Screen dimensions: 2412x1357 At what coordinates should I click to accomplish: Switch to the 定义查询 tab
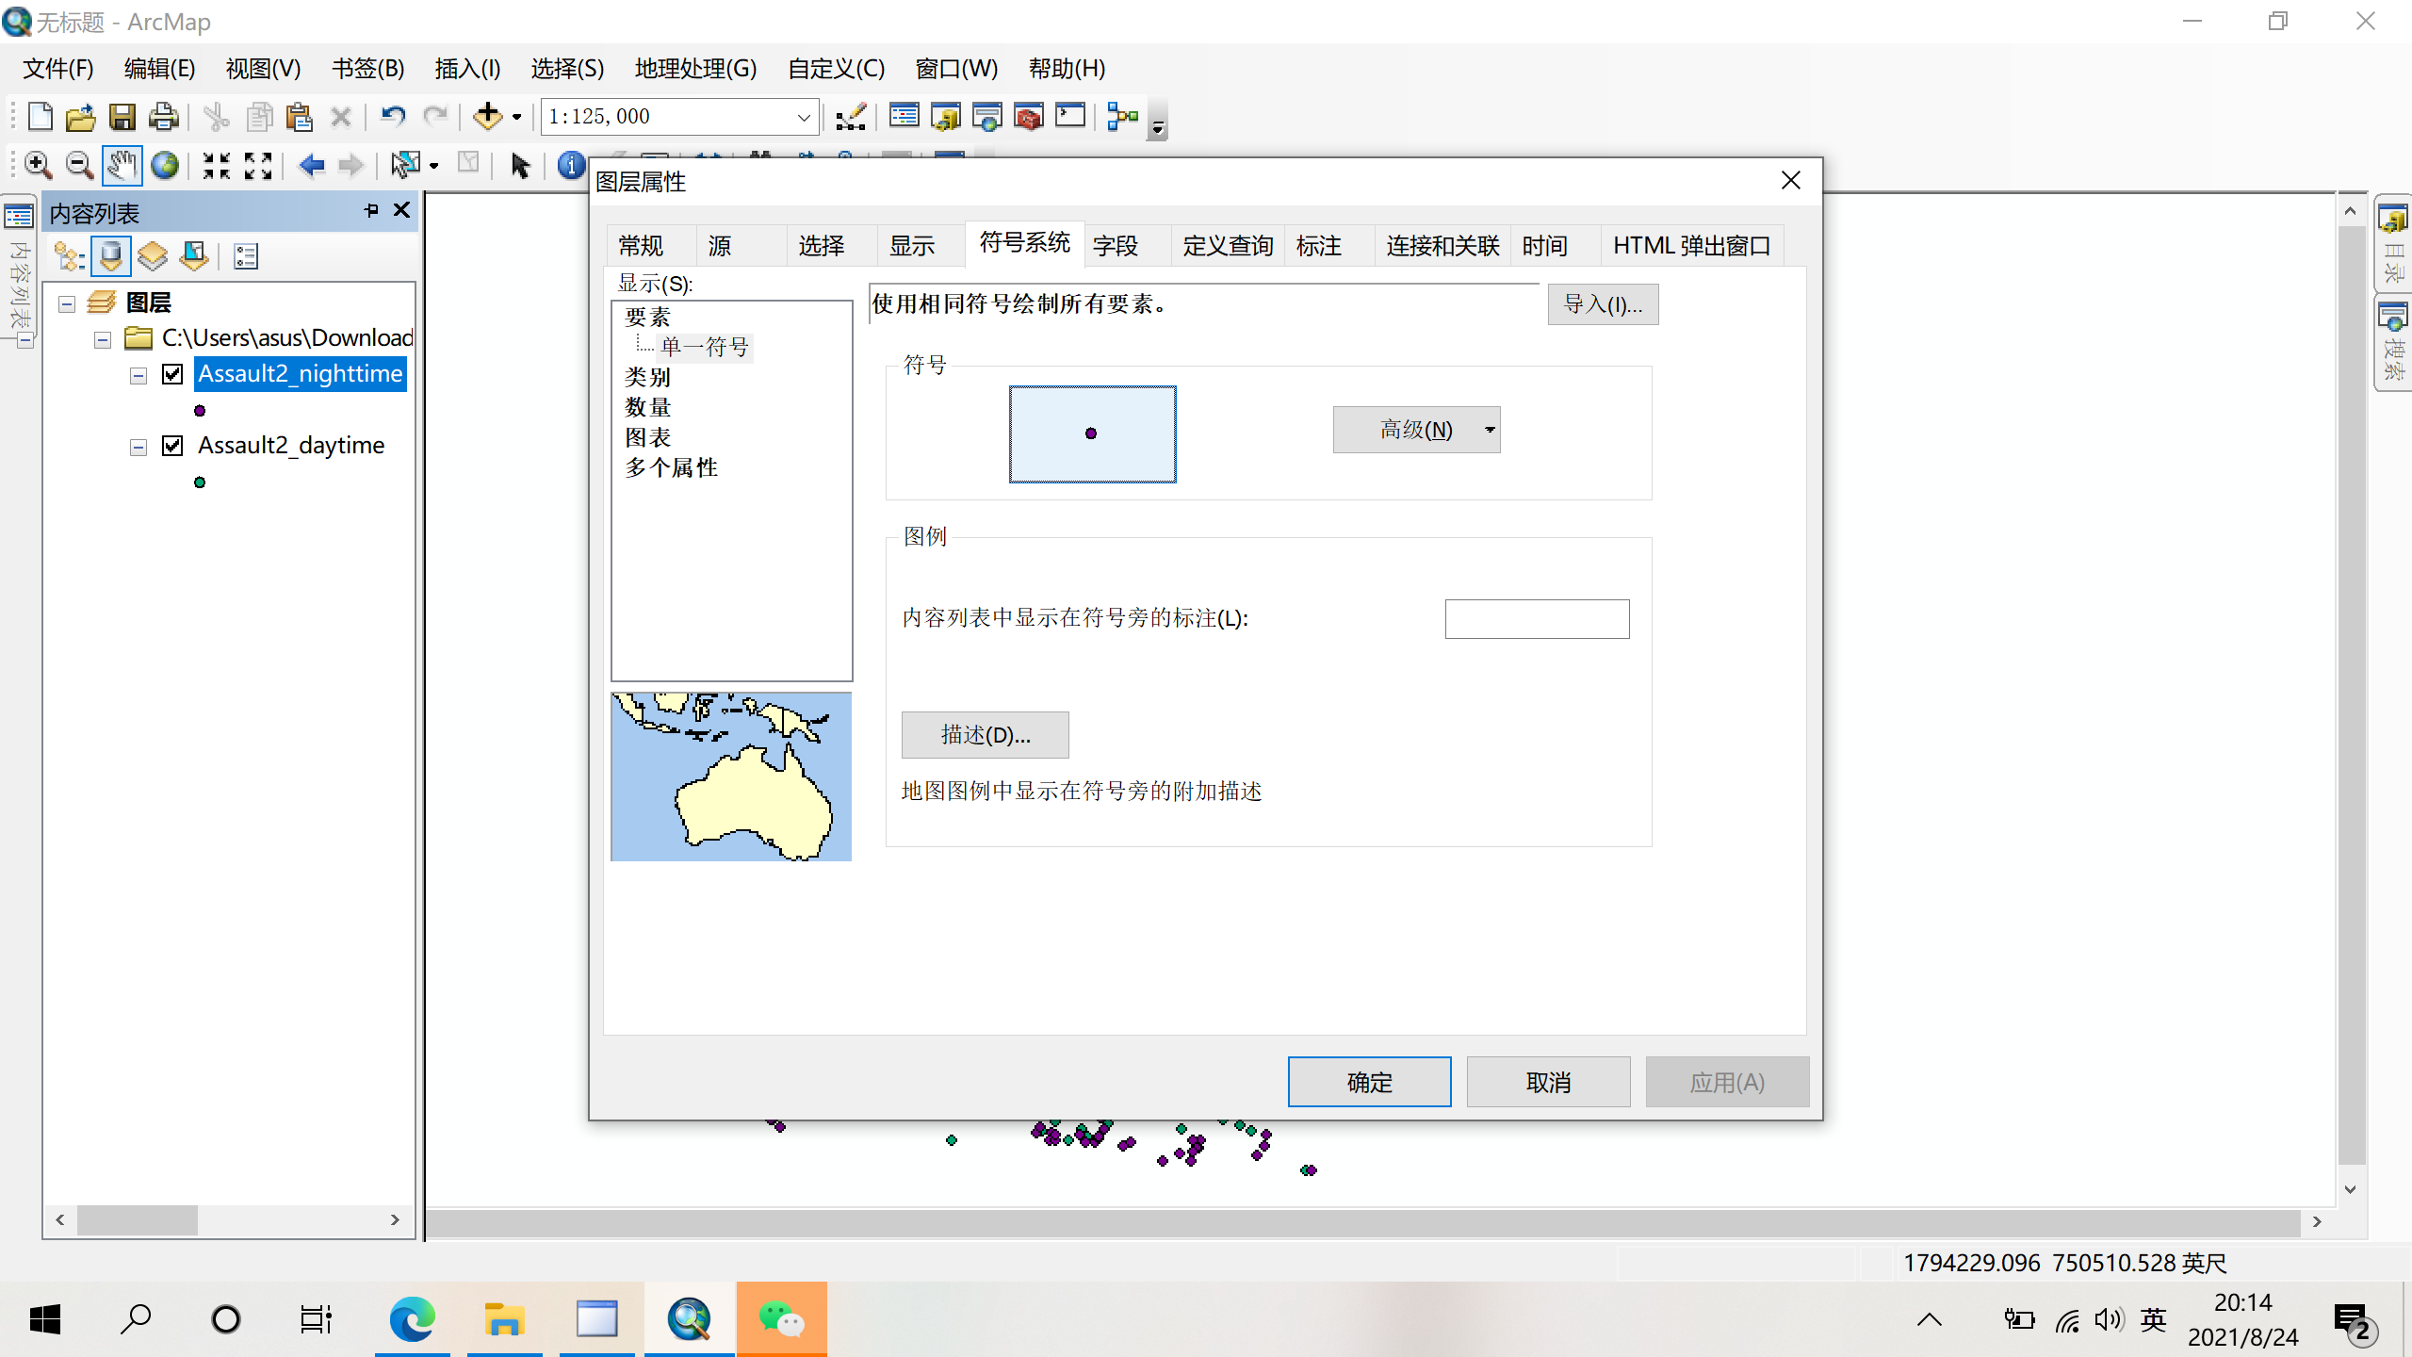point(1228,246)
